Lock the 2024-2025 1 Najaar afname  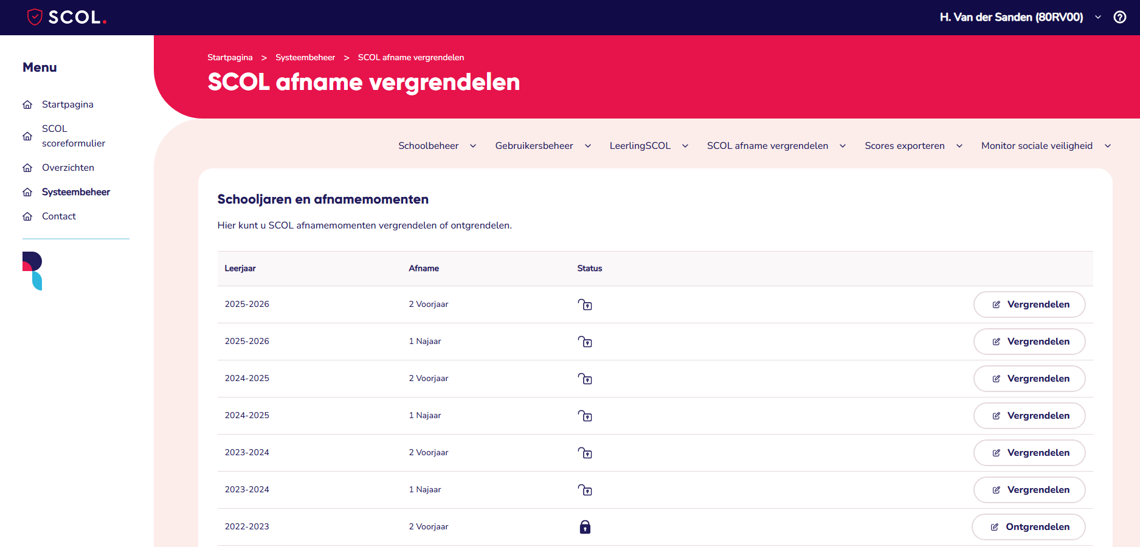pyautogui.click(x=1029, y=416)
